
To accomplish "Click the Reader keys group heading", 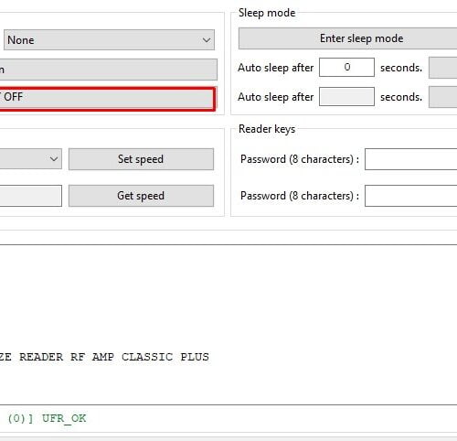I will point(267,129).
